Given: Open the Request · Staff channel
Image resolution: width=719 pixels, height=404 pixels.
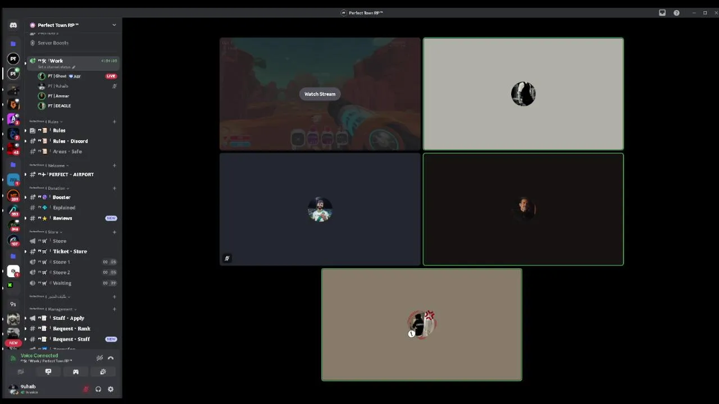Looking at the screenshot, I should coord(73,339).
